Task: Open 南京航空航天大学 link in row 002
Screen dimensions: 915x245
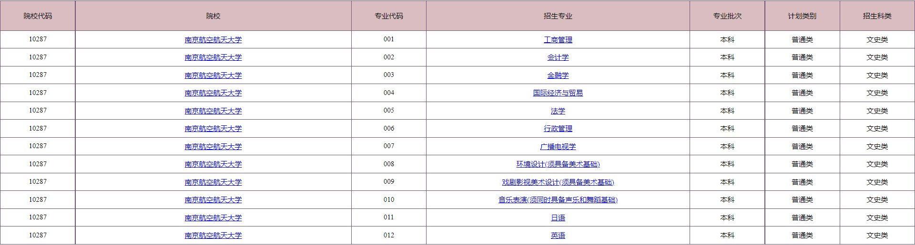Action: [213, 57]
